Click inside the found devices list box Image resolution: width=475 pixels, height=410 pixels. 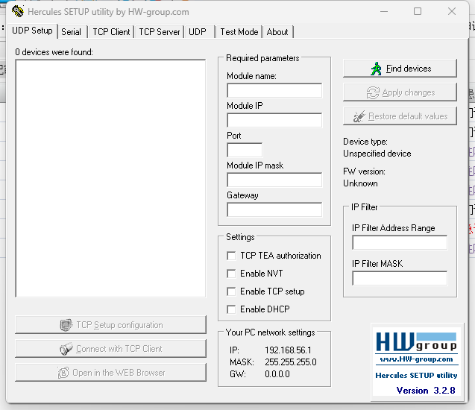click(110, 178)
